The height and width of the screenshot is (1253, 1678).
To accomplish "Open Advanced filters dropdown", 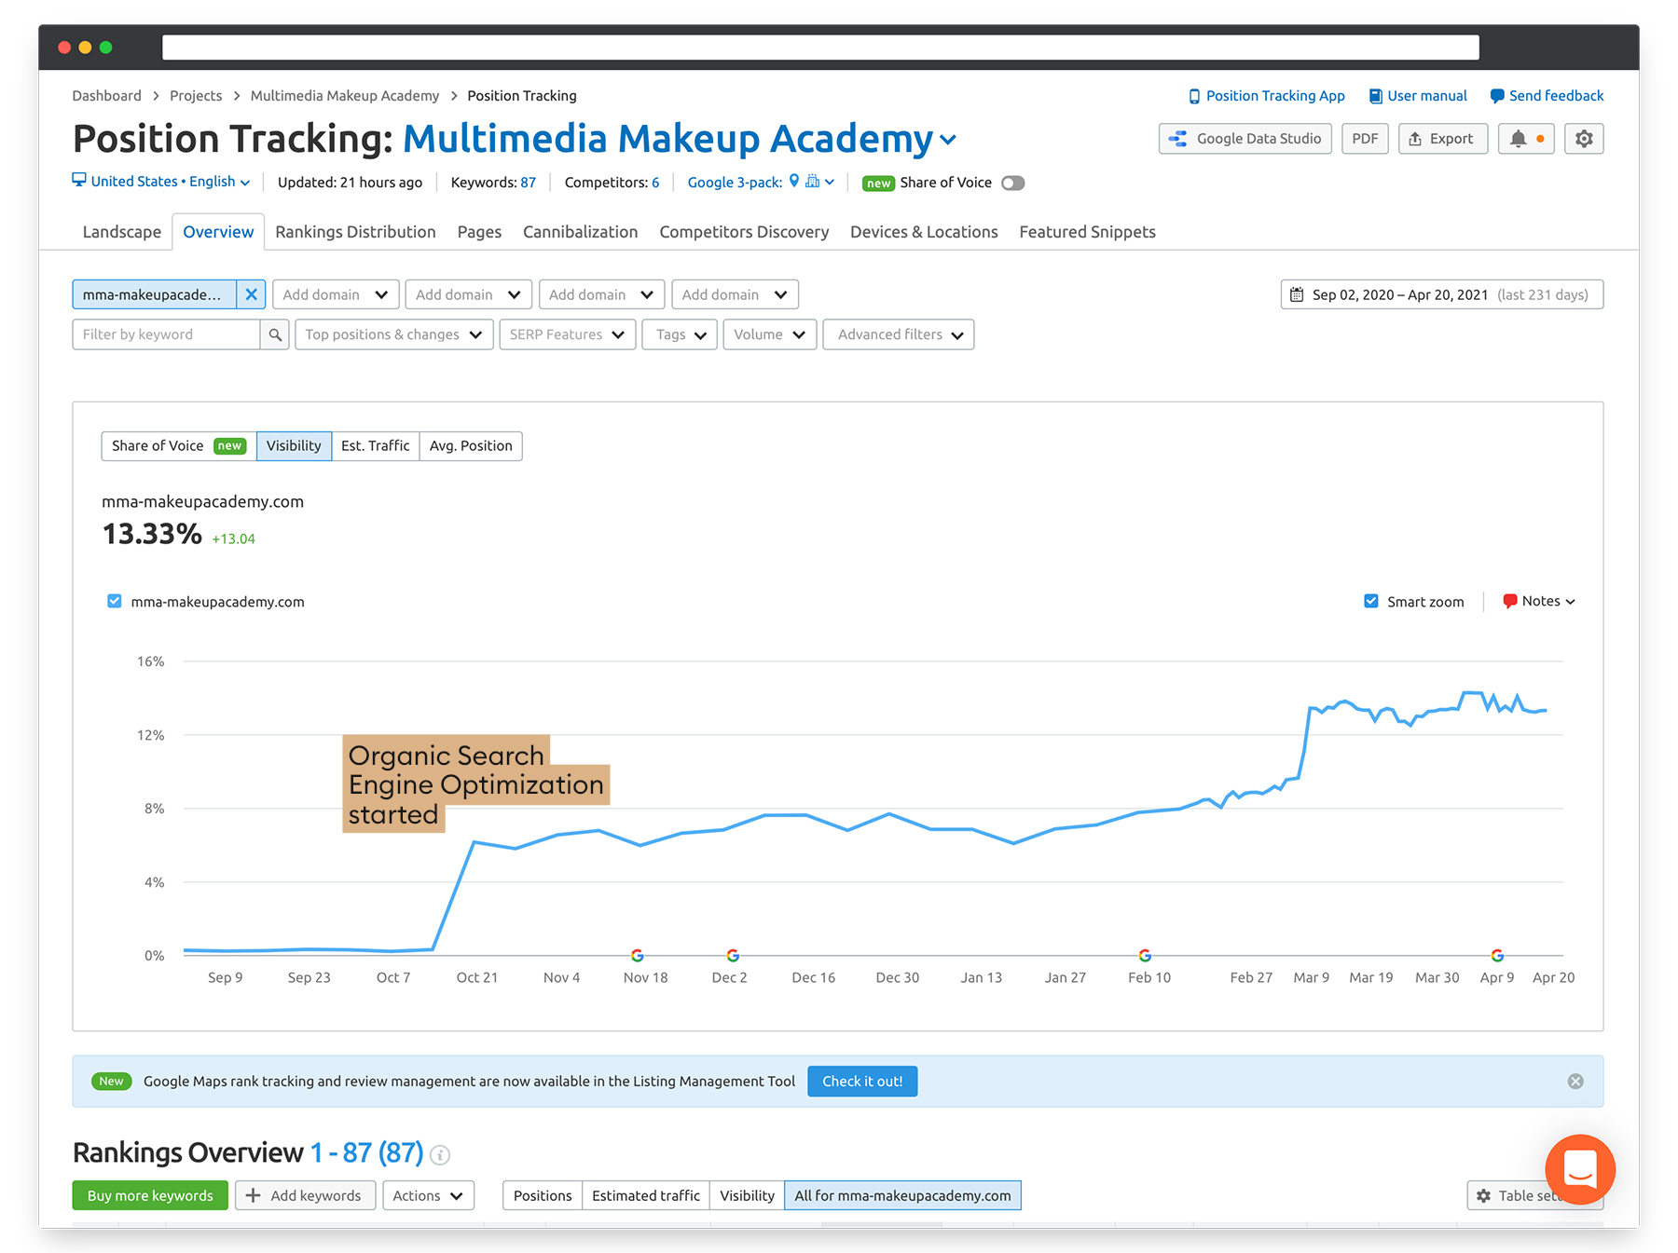I will tap(899, 334).
